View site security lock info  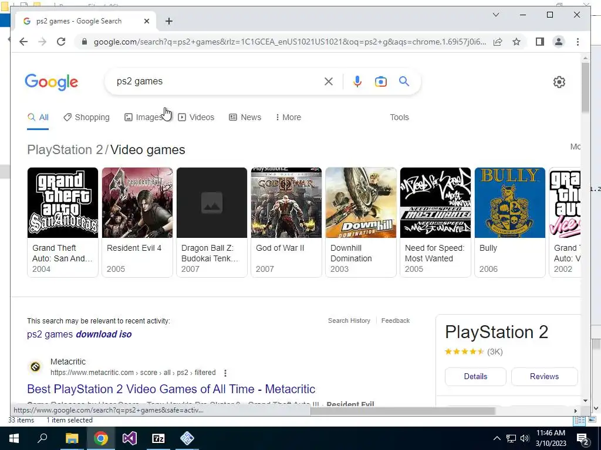point(85,42)
